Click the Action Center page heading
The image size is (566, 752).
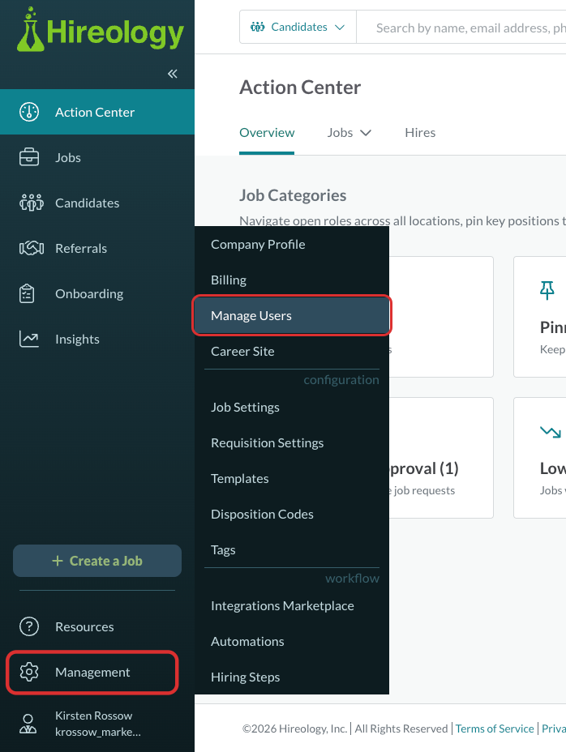tap(300, 88)
